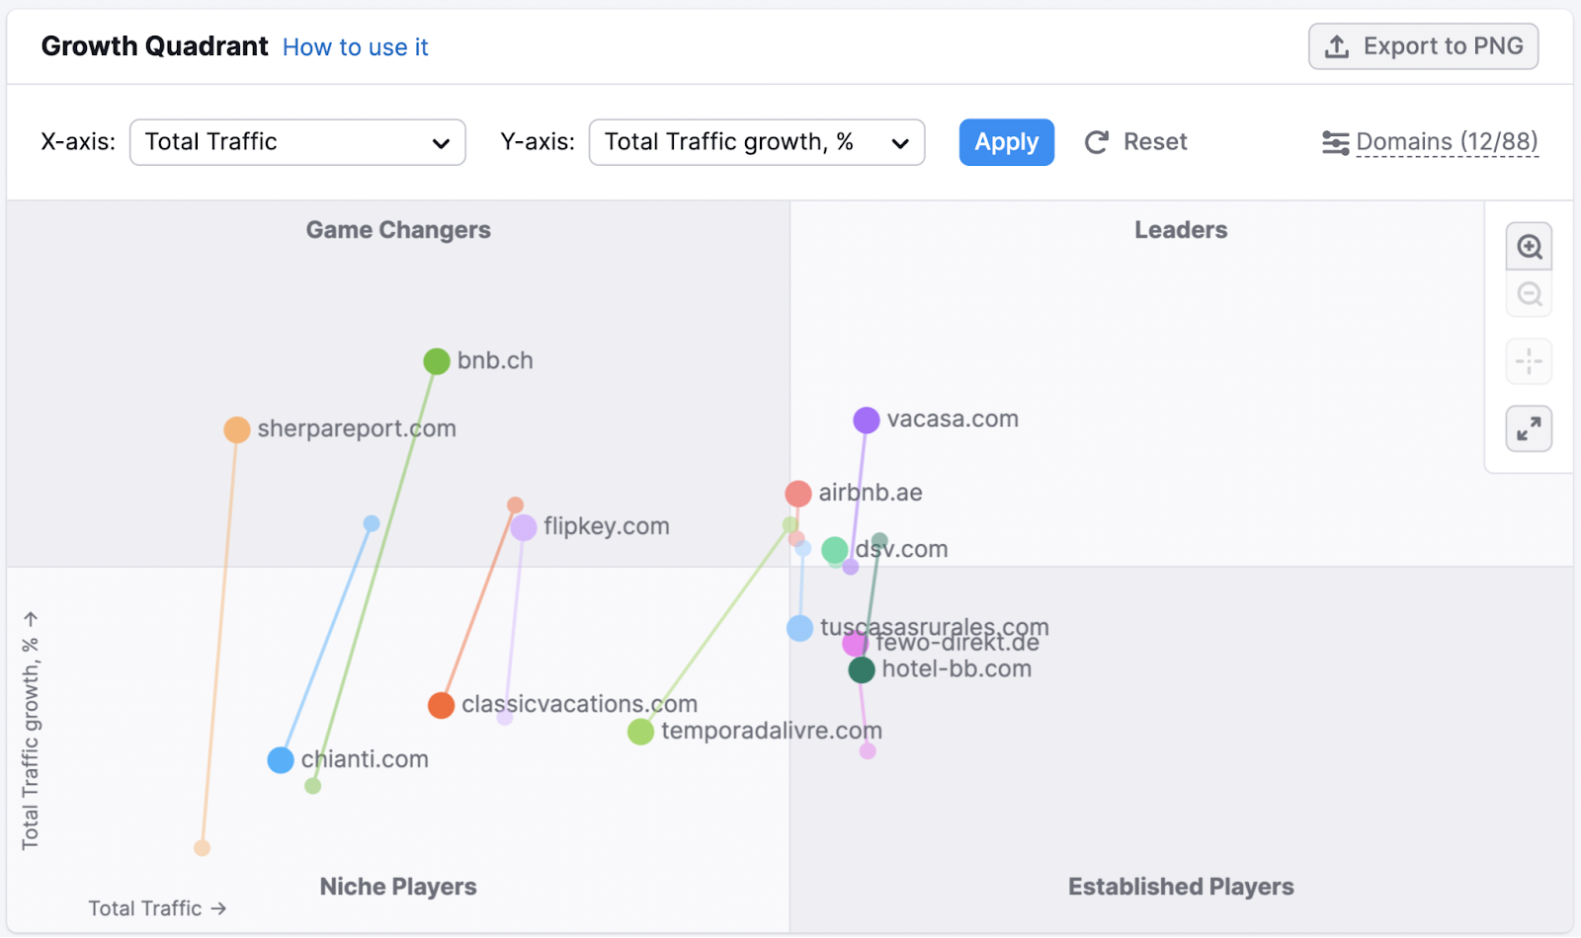Open the Domains (12/88) selector
The height and width of the screenshot is (938, 1581).
1447,142
